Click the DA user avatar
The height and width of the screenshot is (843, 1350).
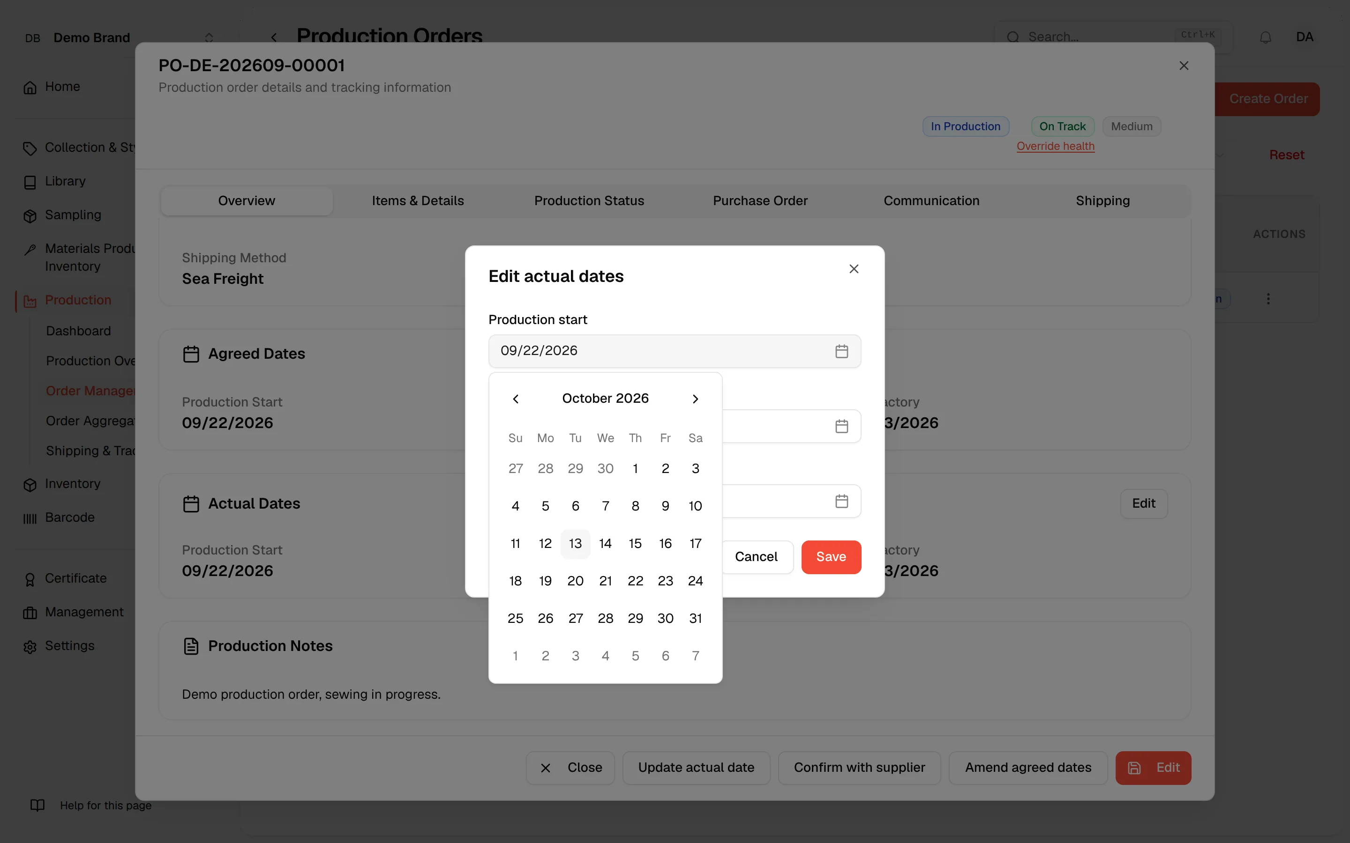click(x=1304, y=37)
